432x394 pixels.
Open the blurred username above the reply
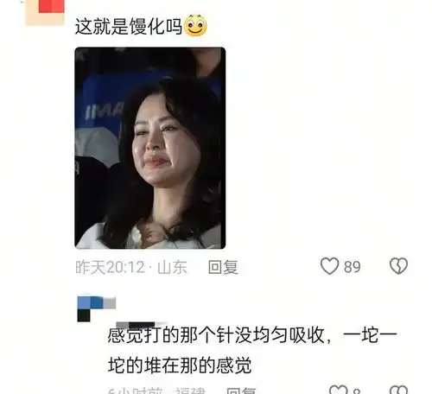pyautogui.click(x=141, y=325)
